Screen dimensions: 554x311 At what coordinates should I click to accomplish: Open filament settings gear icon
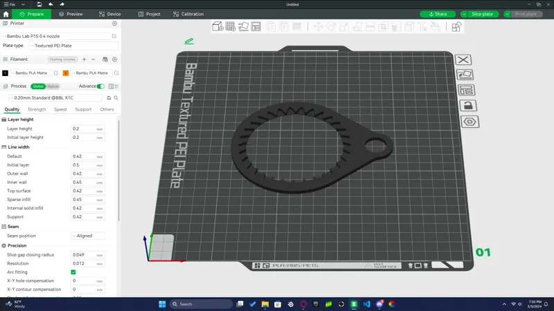click(114, 59)
